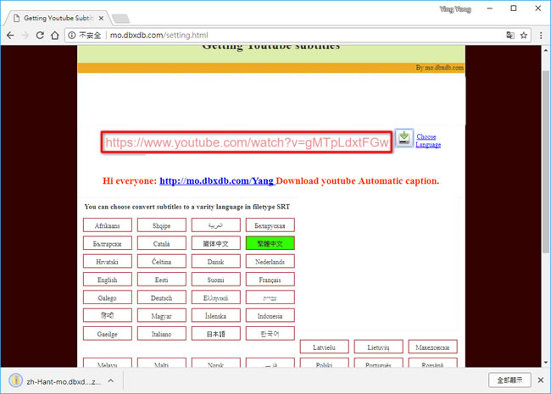Choose the Shqipe language button

pos(162,225)
